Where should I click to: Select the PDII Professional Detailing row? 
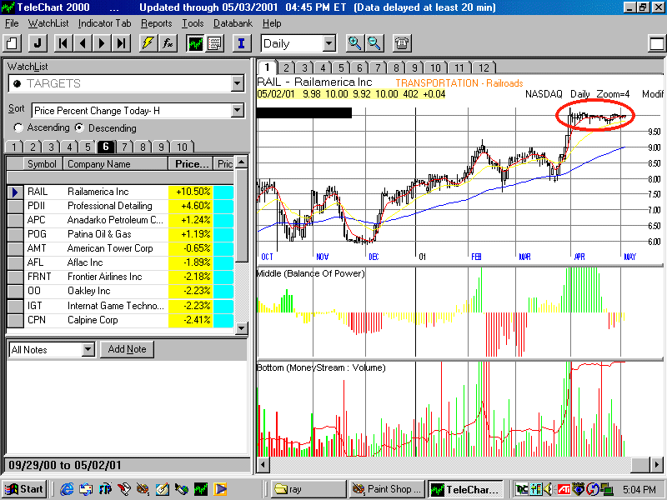120,206
